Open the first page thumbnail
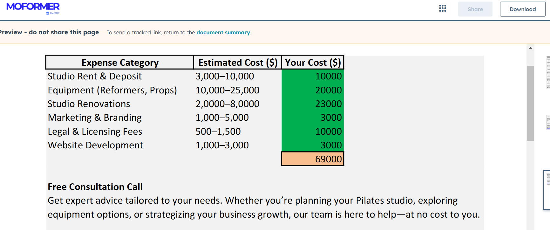The image size is (550, 230). coord(548,72)
